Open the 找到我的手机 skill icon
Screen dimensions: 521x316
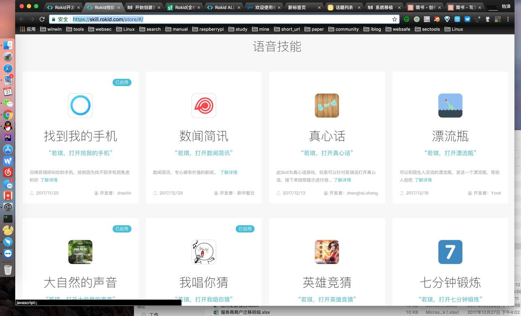[80, 105]
